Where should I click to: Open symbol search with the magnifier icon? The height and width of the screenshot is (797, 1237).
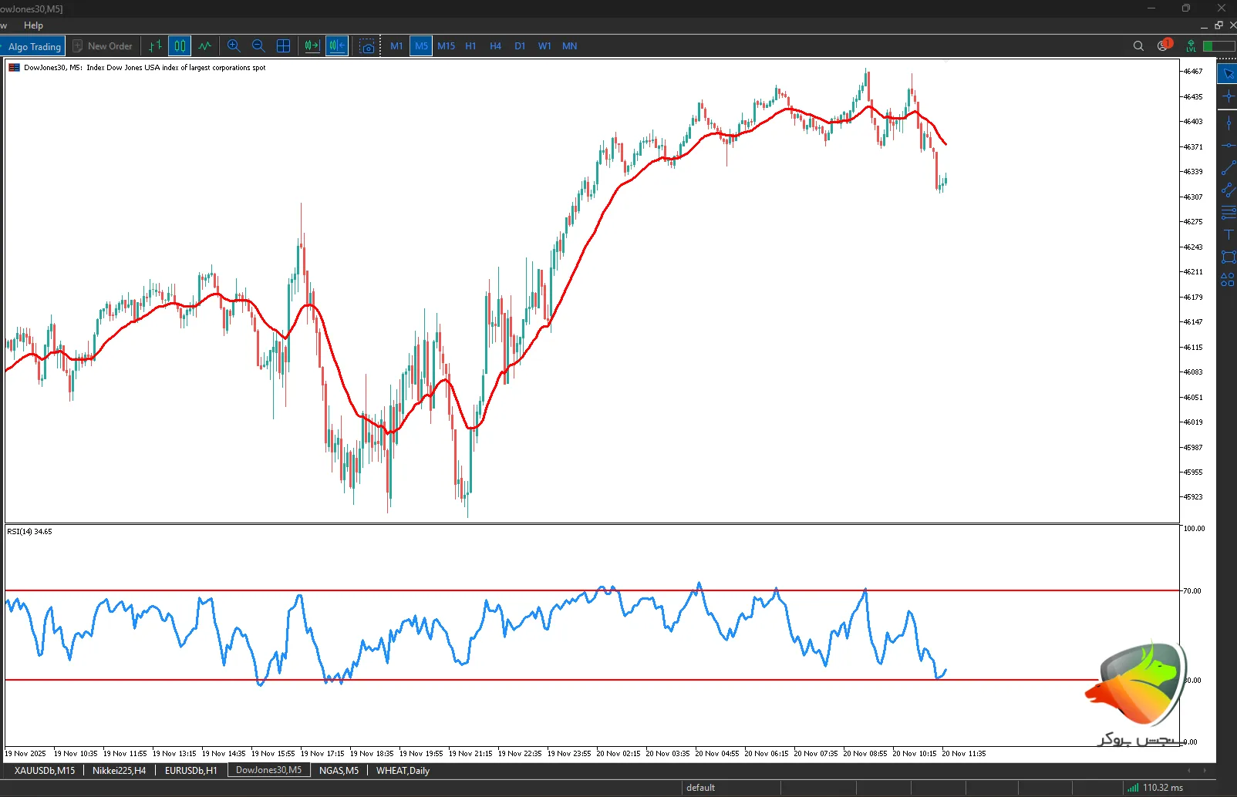[1138, 45]
